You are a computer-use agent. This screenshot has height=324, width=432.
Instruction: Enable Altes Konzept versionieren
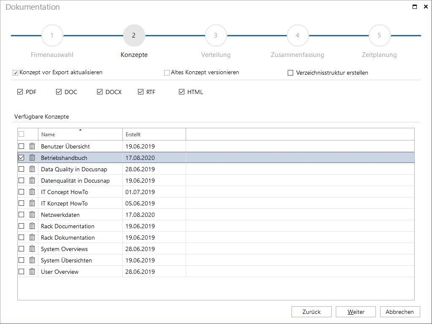167,73
